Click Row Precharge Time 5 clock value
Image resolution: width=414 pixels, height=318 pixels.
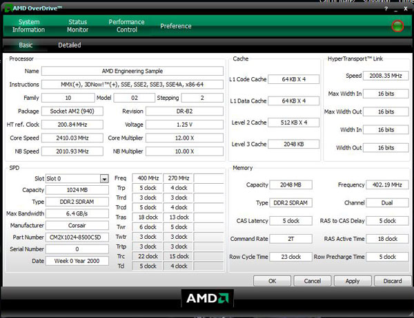387,257
